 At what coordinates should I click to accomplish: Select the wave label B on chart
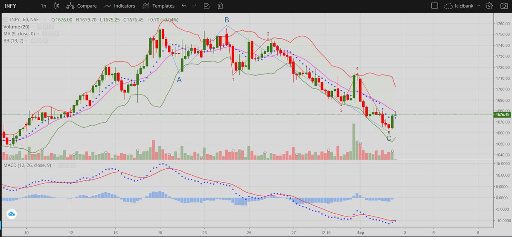click(227, 20)
